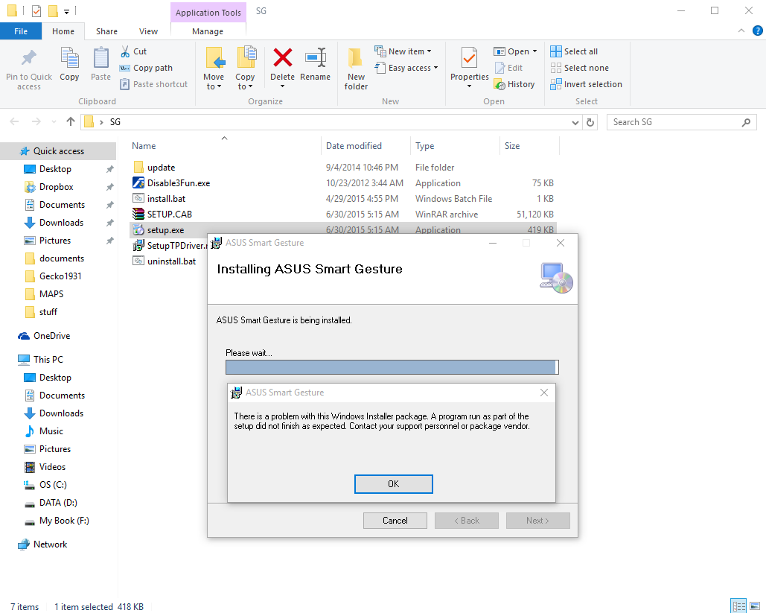Click the Edit ribbon button
766x613 pixels.
click(x=508, y=68)
